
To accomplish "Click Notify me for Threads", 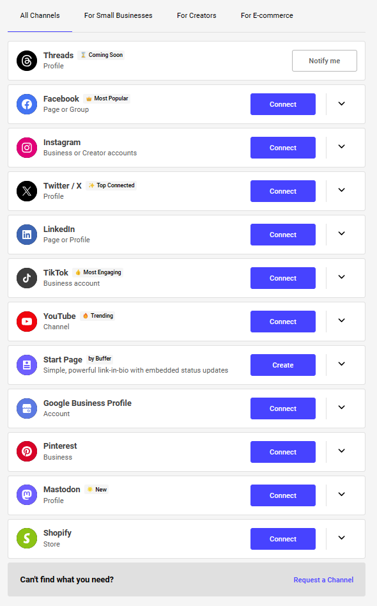I will click(325, 61).
